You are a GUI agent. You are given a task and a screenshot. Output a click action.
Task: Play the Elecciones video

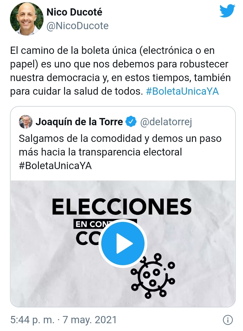(123, 244)
